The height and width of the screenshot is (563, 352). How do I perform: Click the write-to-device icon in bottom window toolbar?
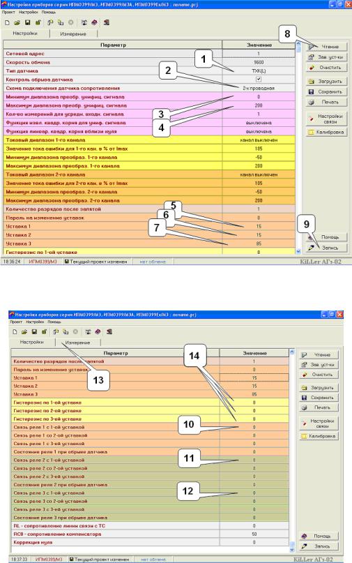66,332
